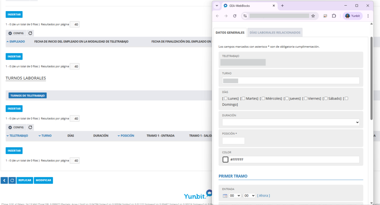Open a new browser tab with plus icon
This screenshot has width=380, height=205.
[282, 6]
